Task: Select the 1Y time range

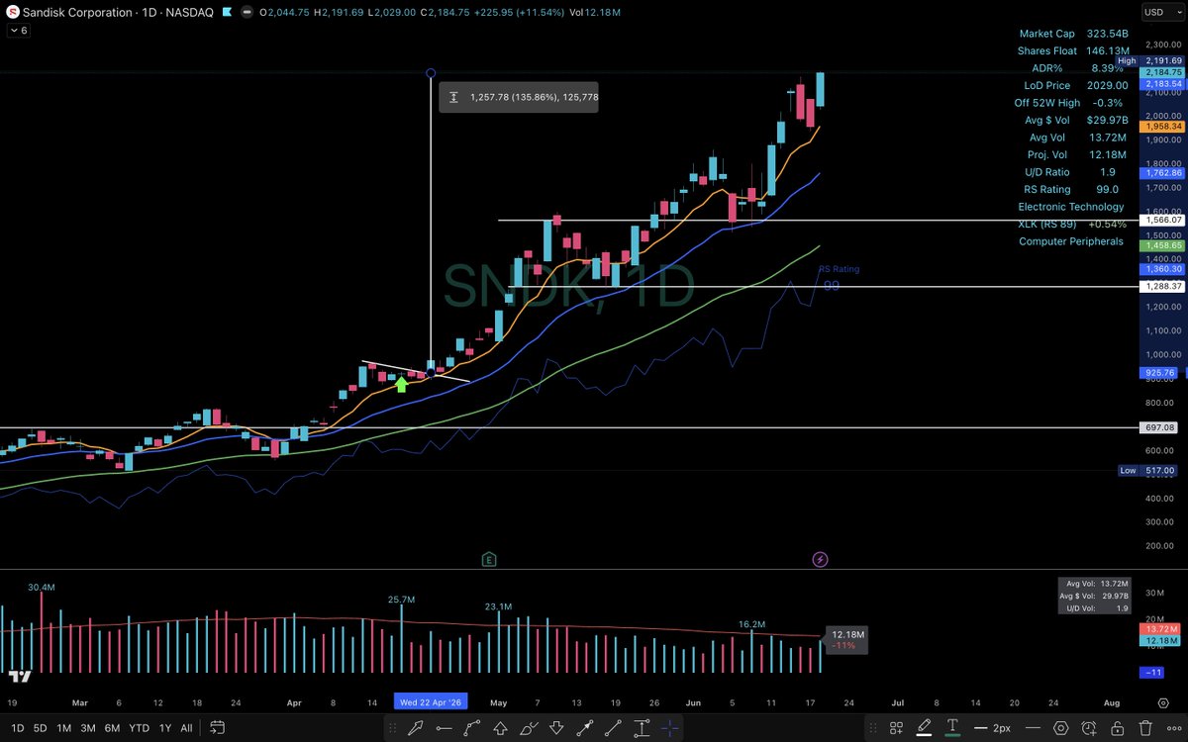Action: point(164,728)
